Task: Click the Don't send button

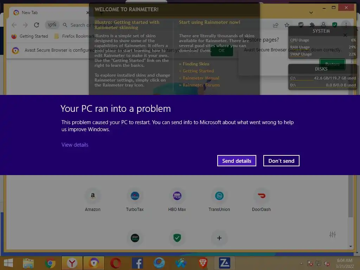Action: 281,161
